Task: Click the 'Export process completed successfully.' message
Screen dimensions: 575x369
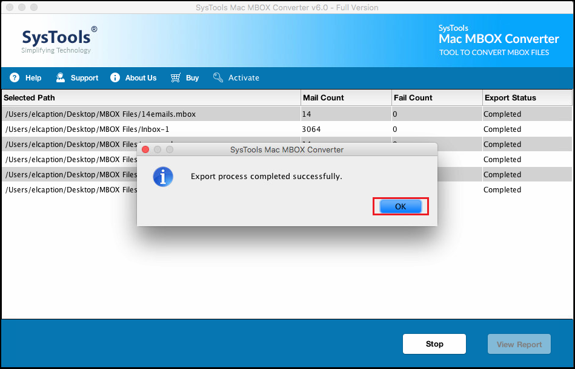Action: tap(266, 177)
